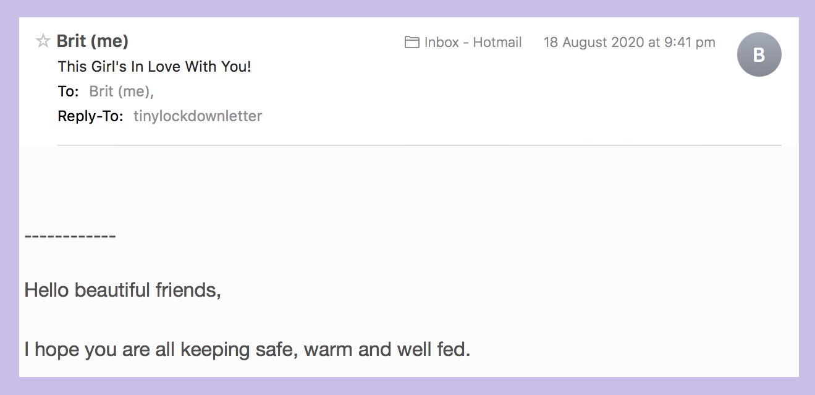815x395 pixels.
Task: Select the dashed divider line in the body
Action: click(x=69, y=236)
